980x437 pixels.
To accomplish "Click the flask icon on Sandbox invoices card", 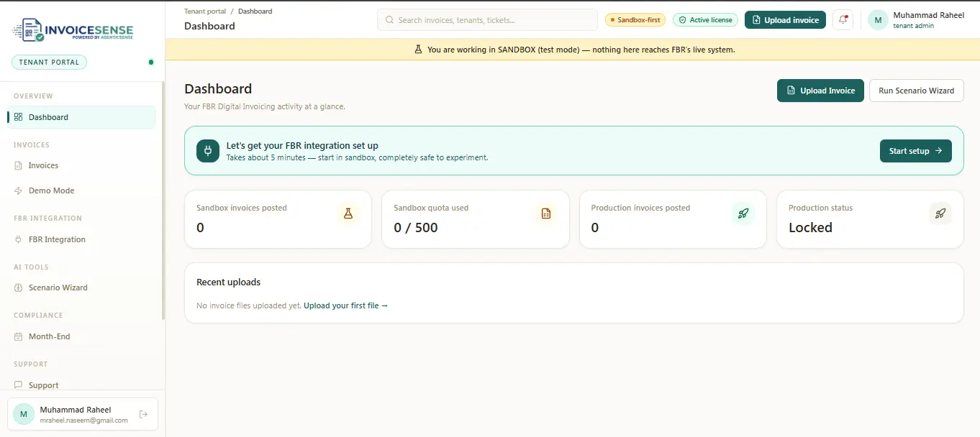I will pos(348,213).
